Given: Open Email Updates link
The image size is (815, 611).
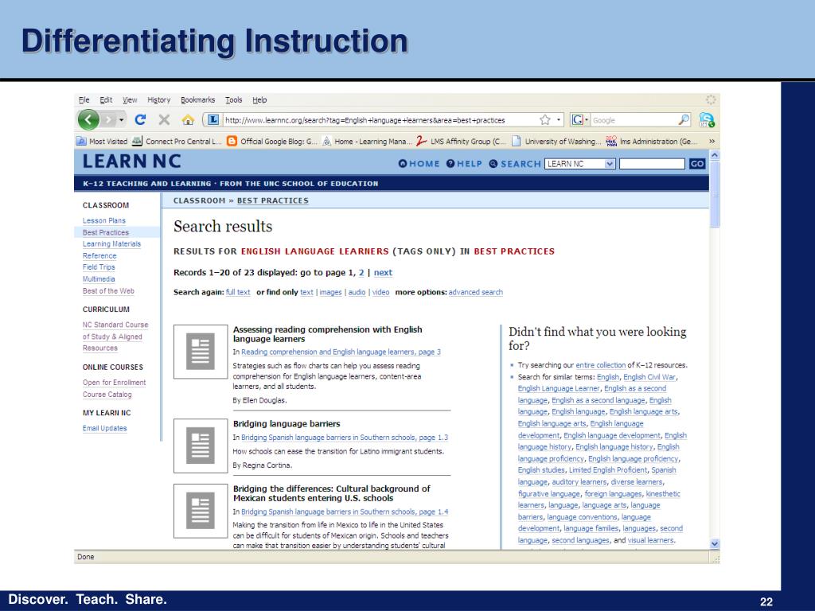Looking at the screenshot, I should 104,428.
